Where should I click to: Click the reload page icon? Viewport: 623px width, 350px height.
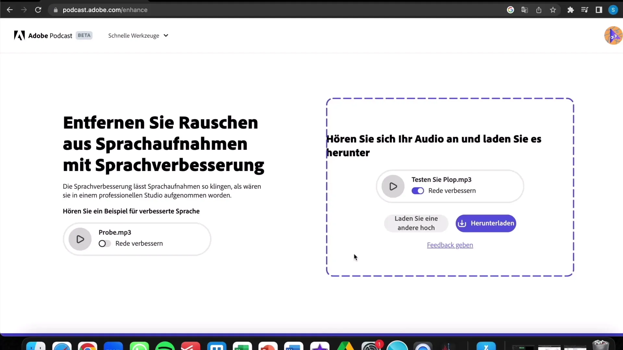click(x=38, y=10)
